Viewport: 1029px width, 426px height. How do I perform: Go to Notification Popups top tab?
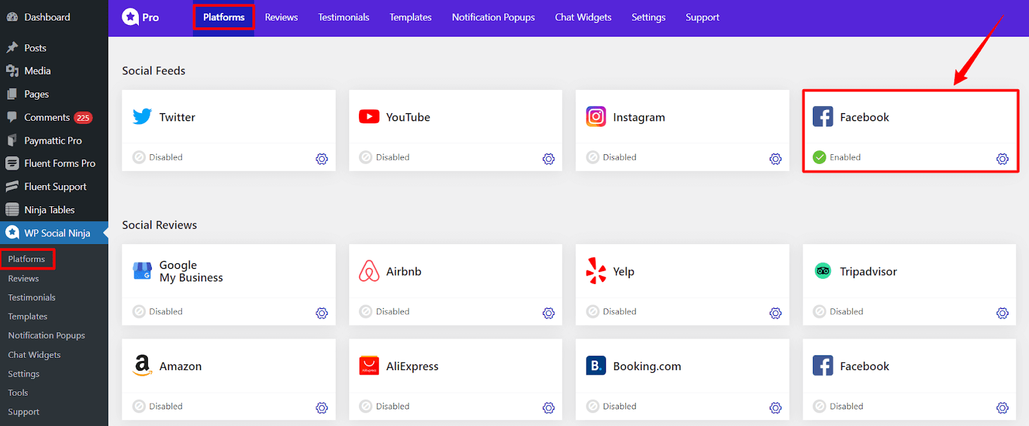coord(493,17)
